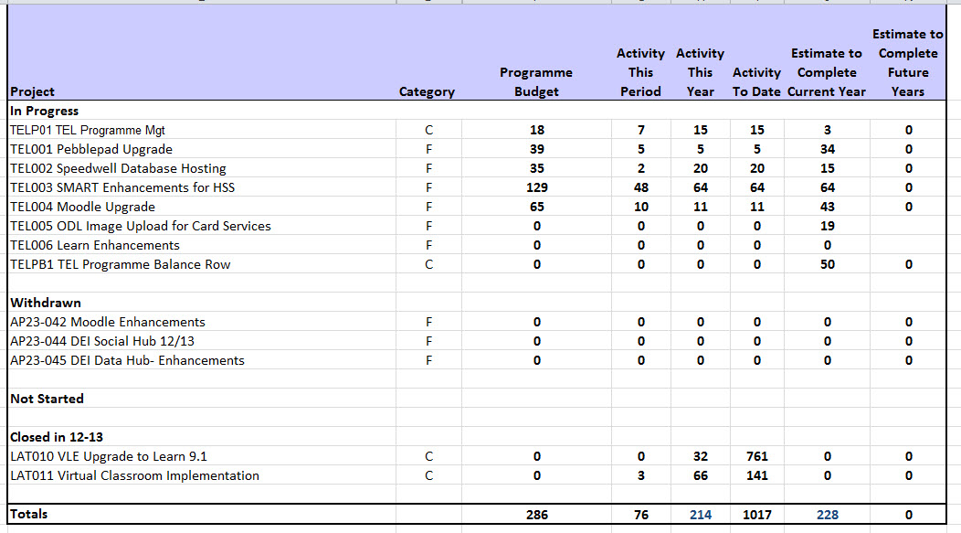961x533 pixels.
Task: Select the Project column header cell
Action: [33, 91]
